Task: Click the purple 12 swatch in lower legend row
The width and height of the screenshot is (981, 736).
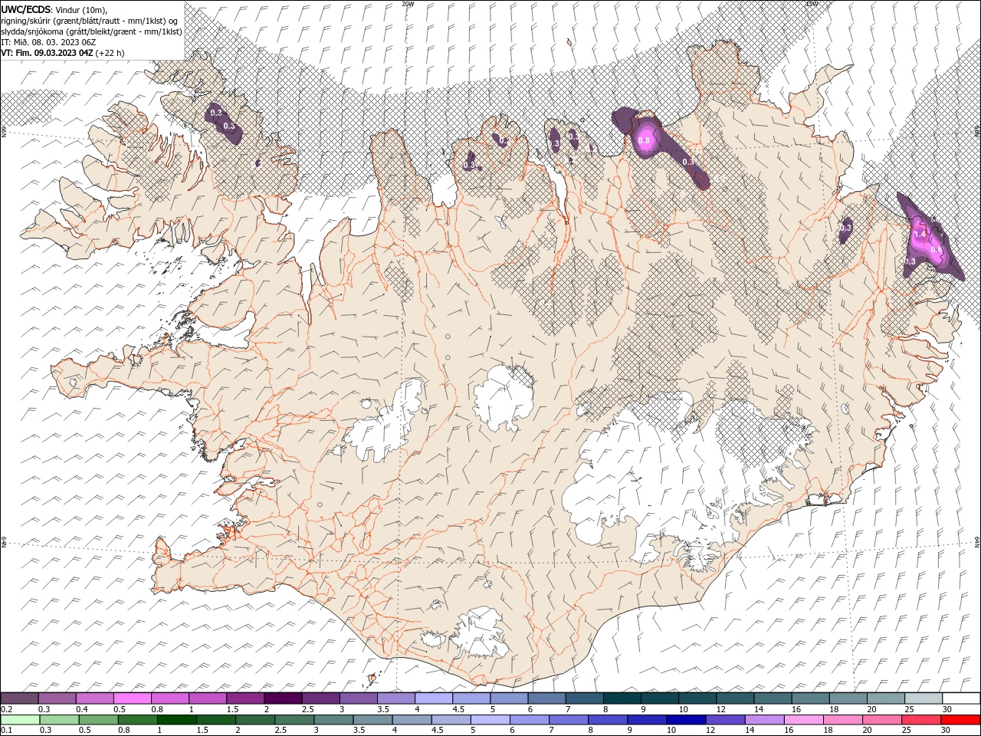Action: pos(725,720)
